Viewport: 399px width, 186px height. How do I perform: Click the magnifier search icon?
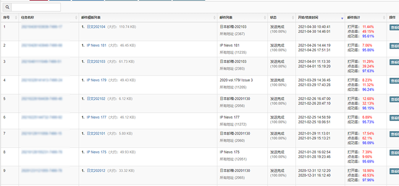pyautogui.click(x=7, y=7)
